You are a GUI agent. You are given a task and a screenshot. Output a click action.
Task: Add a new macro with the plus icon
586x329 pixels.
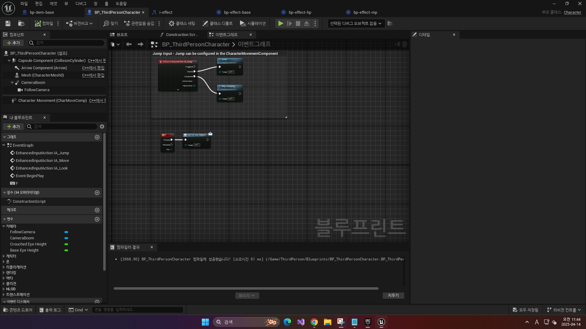[x=97, y=210]
